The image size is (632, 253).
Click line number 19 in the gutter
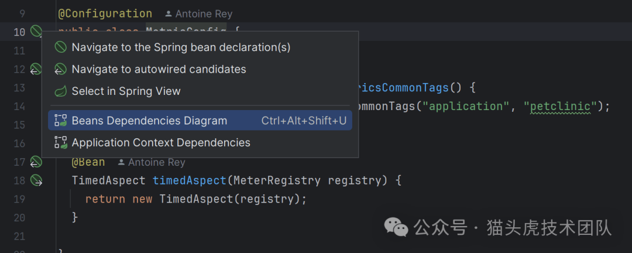tap(19, 199)
